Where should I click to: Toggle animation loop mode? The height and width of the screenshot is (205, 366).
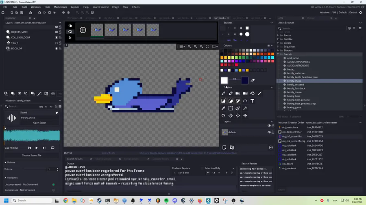point(70,32)
